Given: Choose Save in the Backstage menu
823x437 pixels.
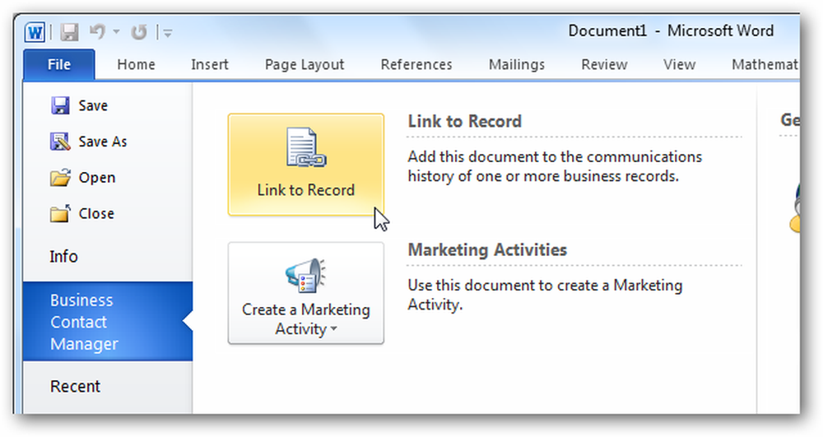Looking at the screenshot, I should pos(93,105).
